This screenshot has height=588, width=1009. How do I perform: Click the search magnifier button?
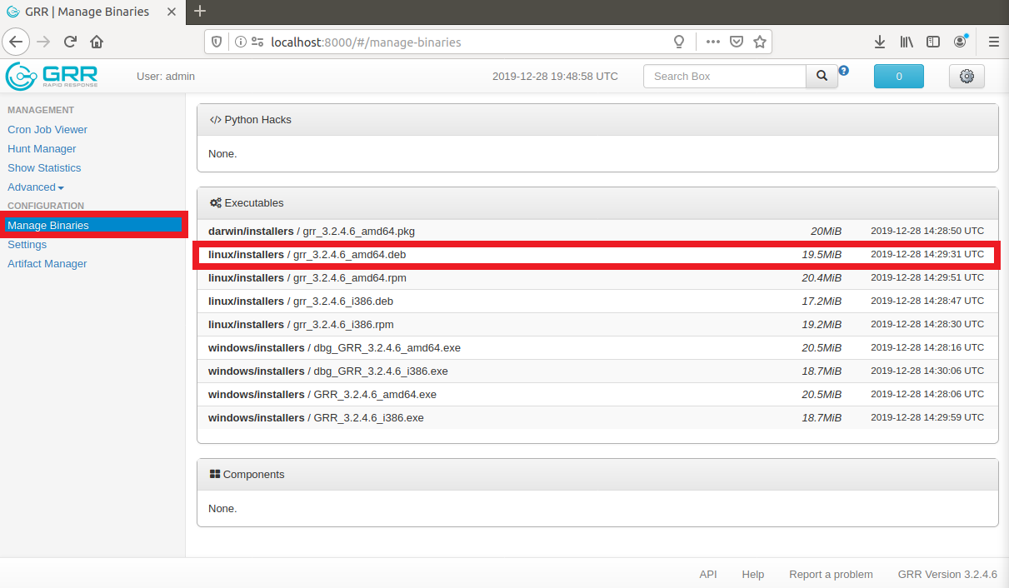(822, 76)
